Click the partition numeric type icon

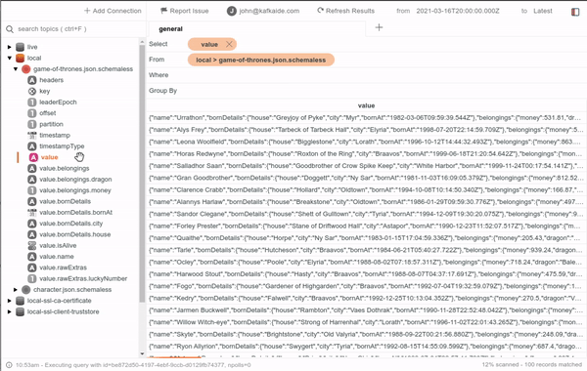(32, 124)
